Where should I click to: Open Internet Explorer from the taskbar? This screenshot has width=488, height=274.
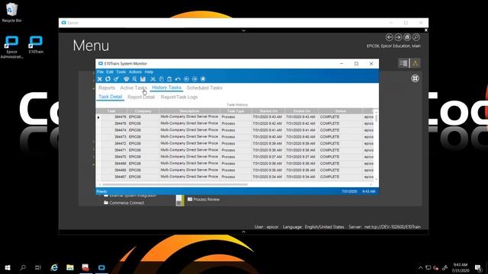(x=54, y=267)
